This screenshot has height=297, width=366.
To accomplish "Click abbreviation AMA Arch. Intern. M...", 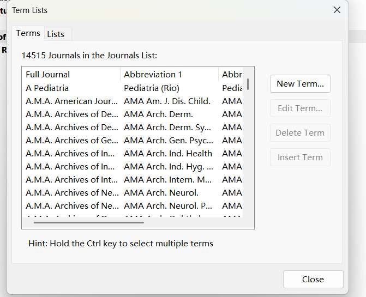I will click(168, 179).
